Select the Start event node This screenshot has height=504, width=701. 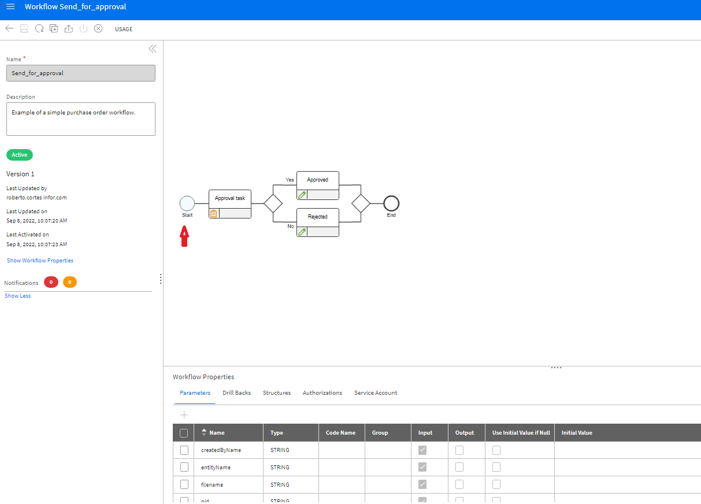pyautogui.click(x=187, y=203)
